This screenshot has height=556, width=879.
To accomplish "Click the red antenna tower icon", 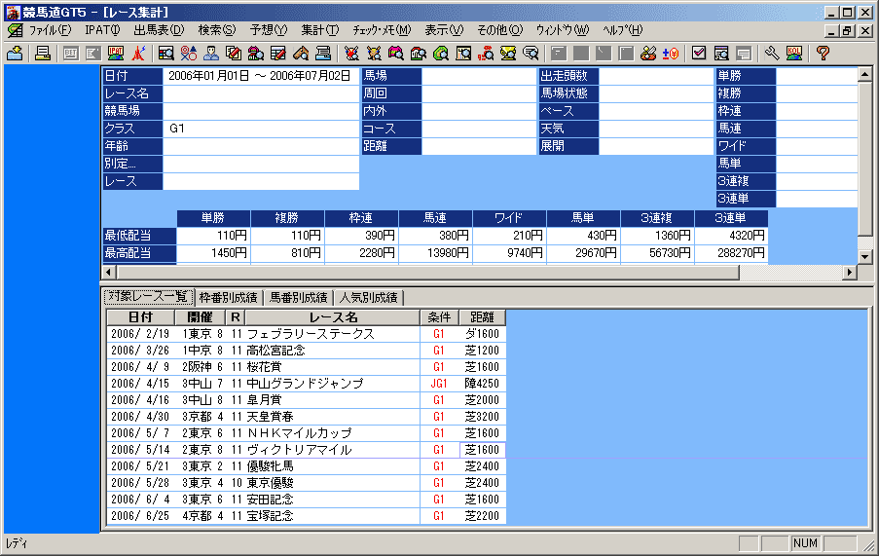I will click(138, 53).
